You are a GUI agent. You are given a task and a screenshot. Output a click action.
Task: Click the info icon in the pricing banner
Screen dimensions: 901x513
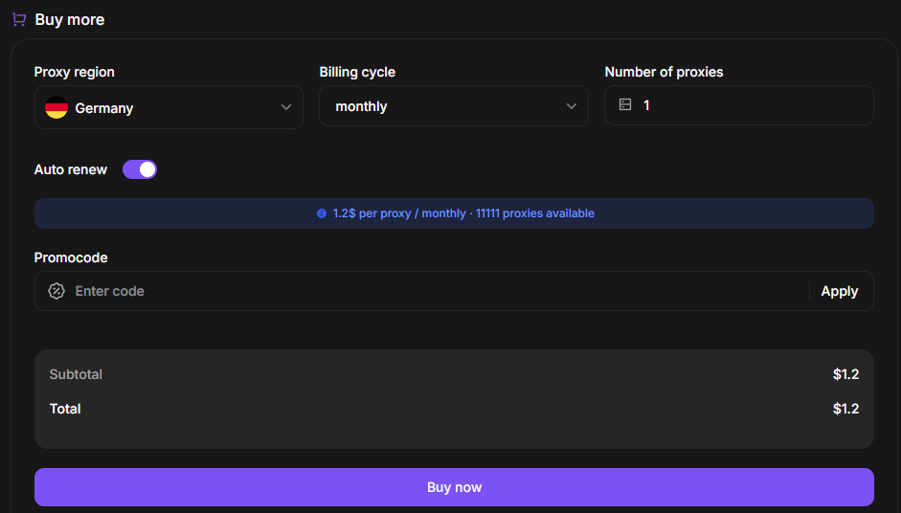[x=322, y=213]
